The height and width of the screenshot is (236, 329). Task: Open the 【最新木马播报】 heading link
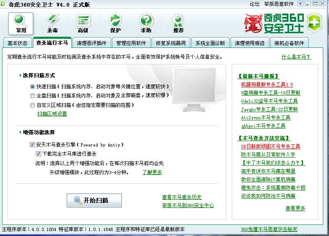(x=259, y=76)
